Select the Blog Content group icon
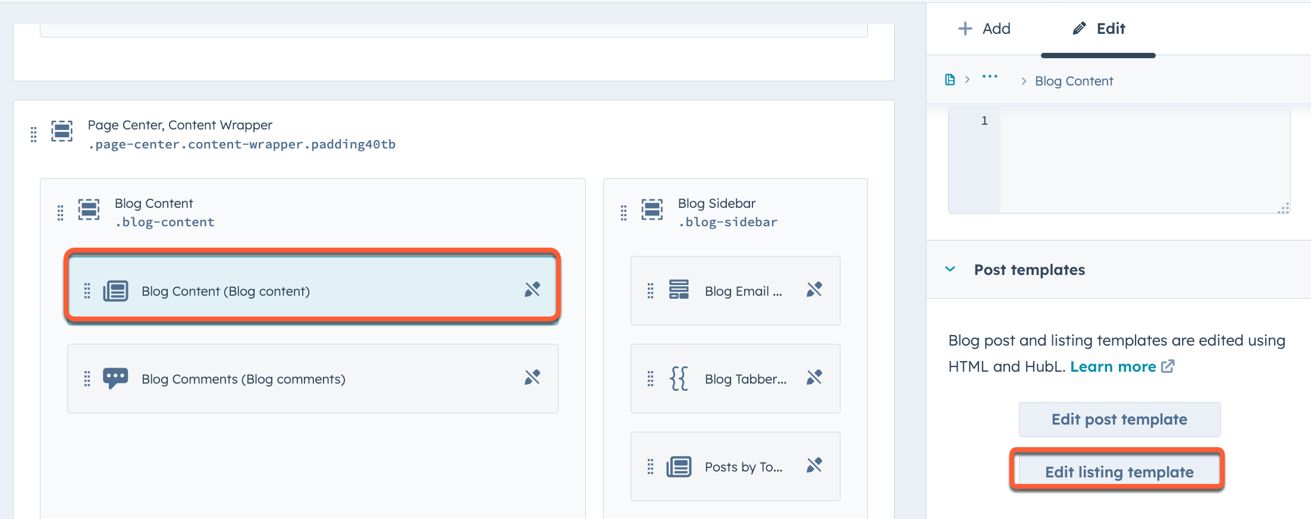Viewport: 1311px width, 519px height. [89, 209]
